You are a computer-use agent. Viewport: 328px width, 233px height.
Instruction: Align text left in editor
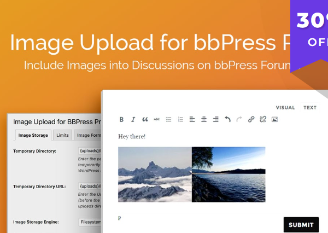coord(192,119)
